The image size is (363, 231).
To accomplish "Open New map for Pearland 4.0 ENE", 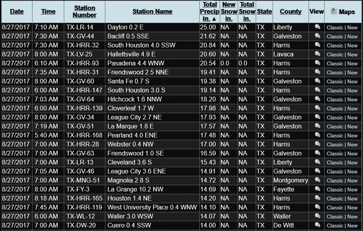I will tap(352, 135).
